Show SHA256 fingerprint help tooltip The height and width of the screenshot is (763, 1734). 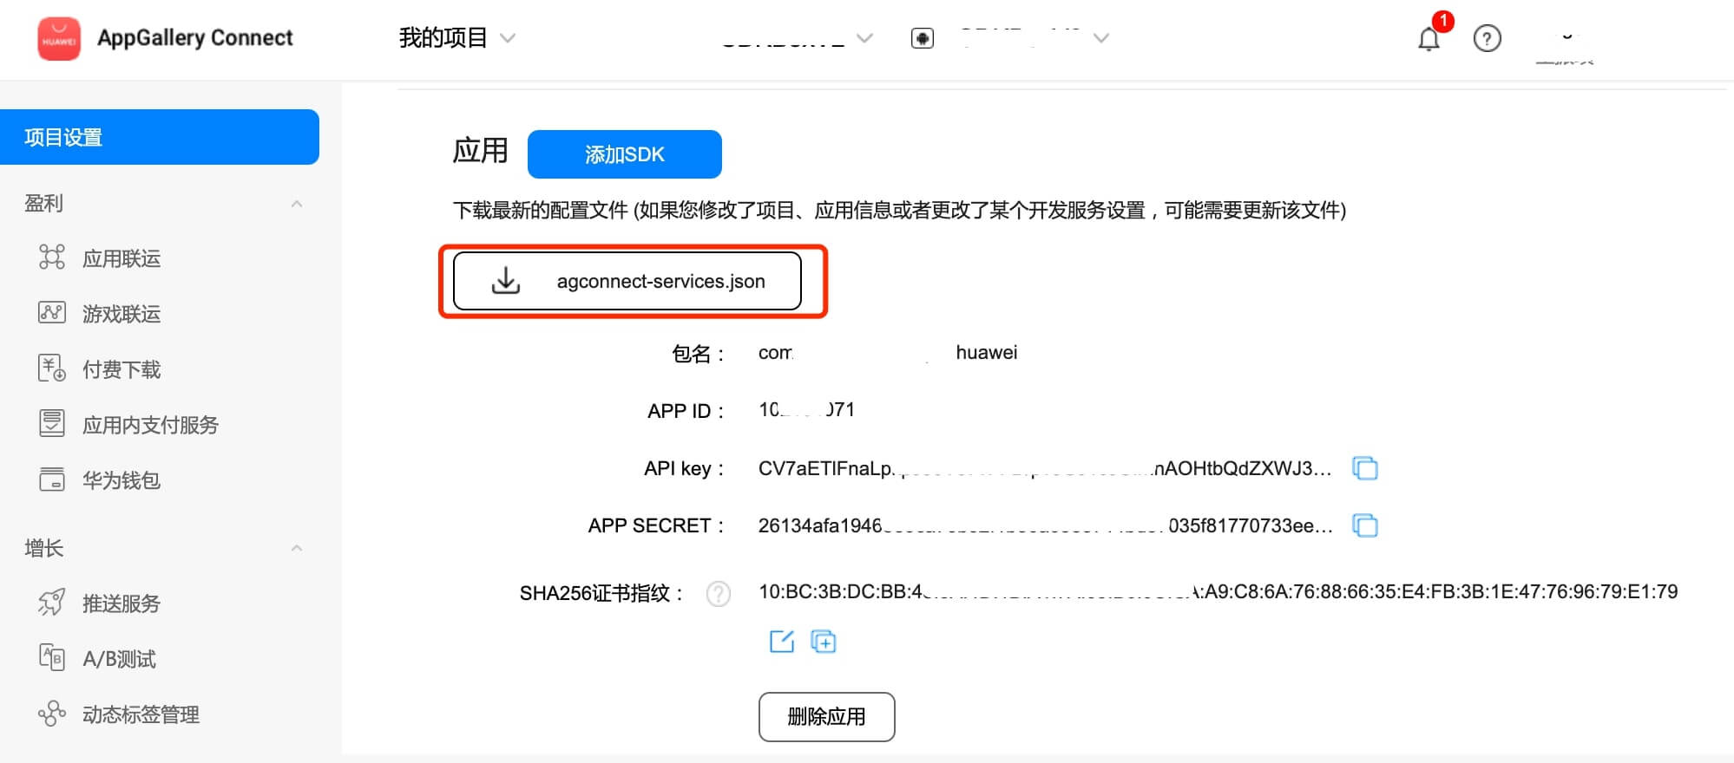pyautogui.click(x=719, y=593)
